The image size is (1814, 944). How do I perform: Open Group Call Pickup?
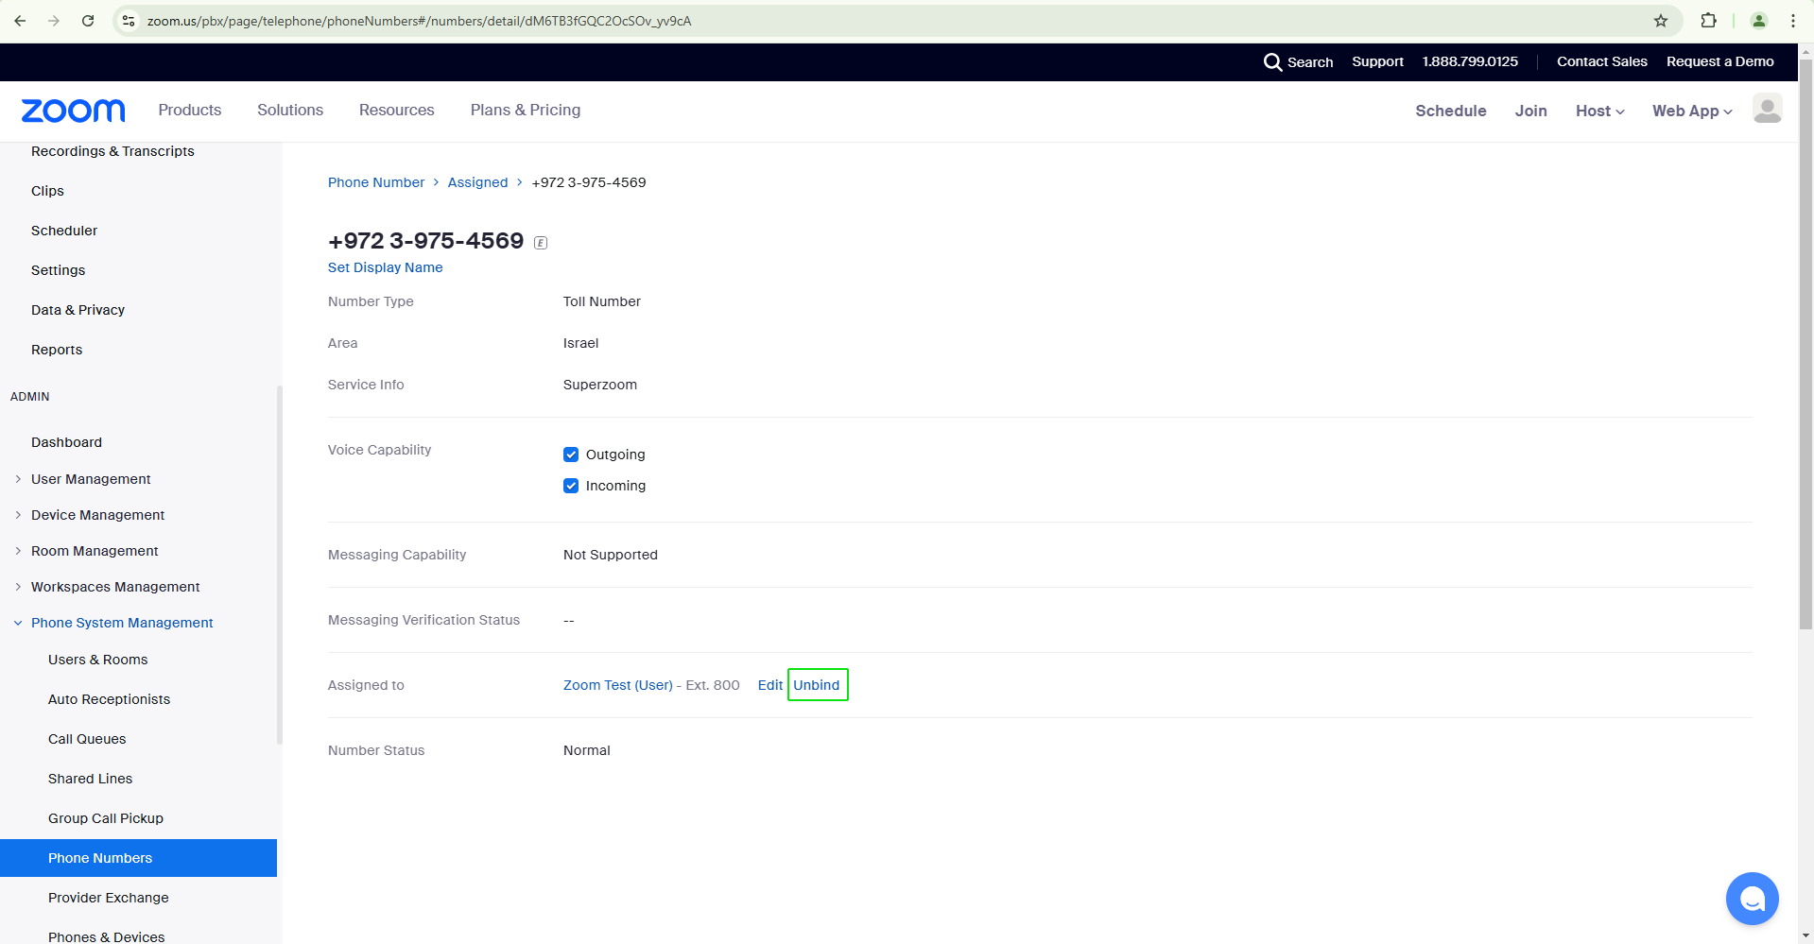[x=106, y=818]
